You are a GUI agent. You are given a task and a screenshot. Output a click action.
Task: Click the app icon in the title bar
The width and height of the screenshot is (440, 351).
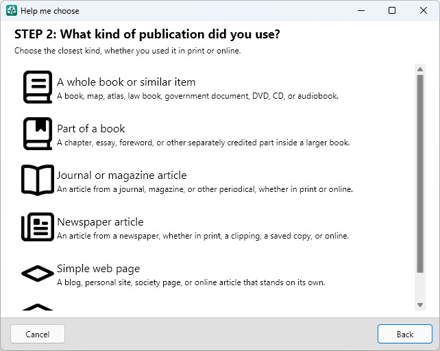coord(12,11)
